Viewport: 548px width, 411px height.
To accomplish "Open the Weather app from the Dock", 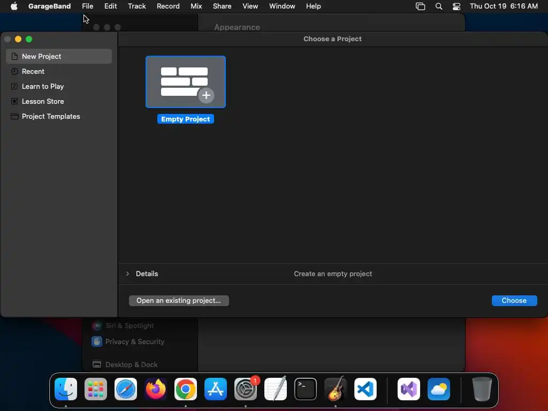I will tap(439, 389).
